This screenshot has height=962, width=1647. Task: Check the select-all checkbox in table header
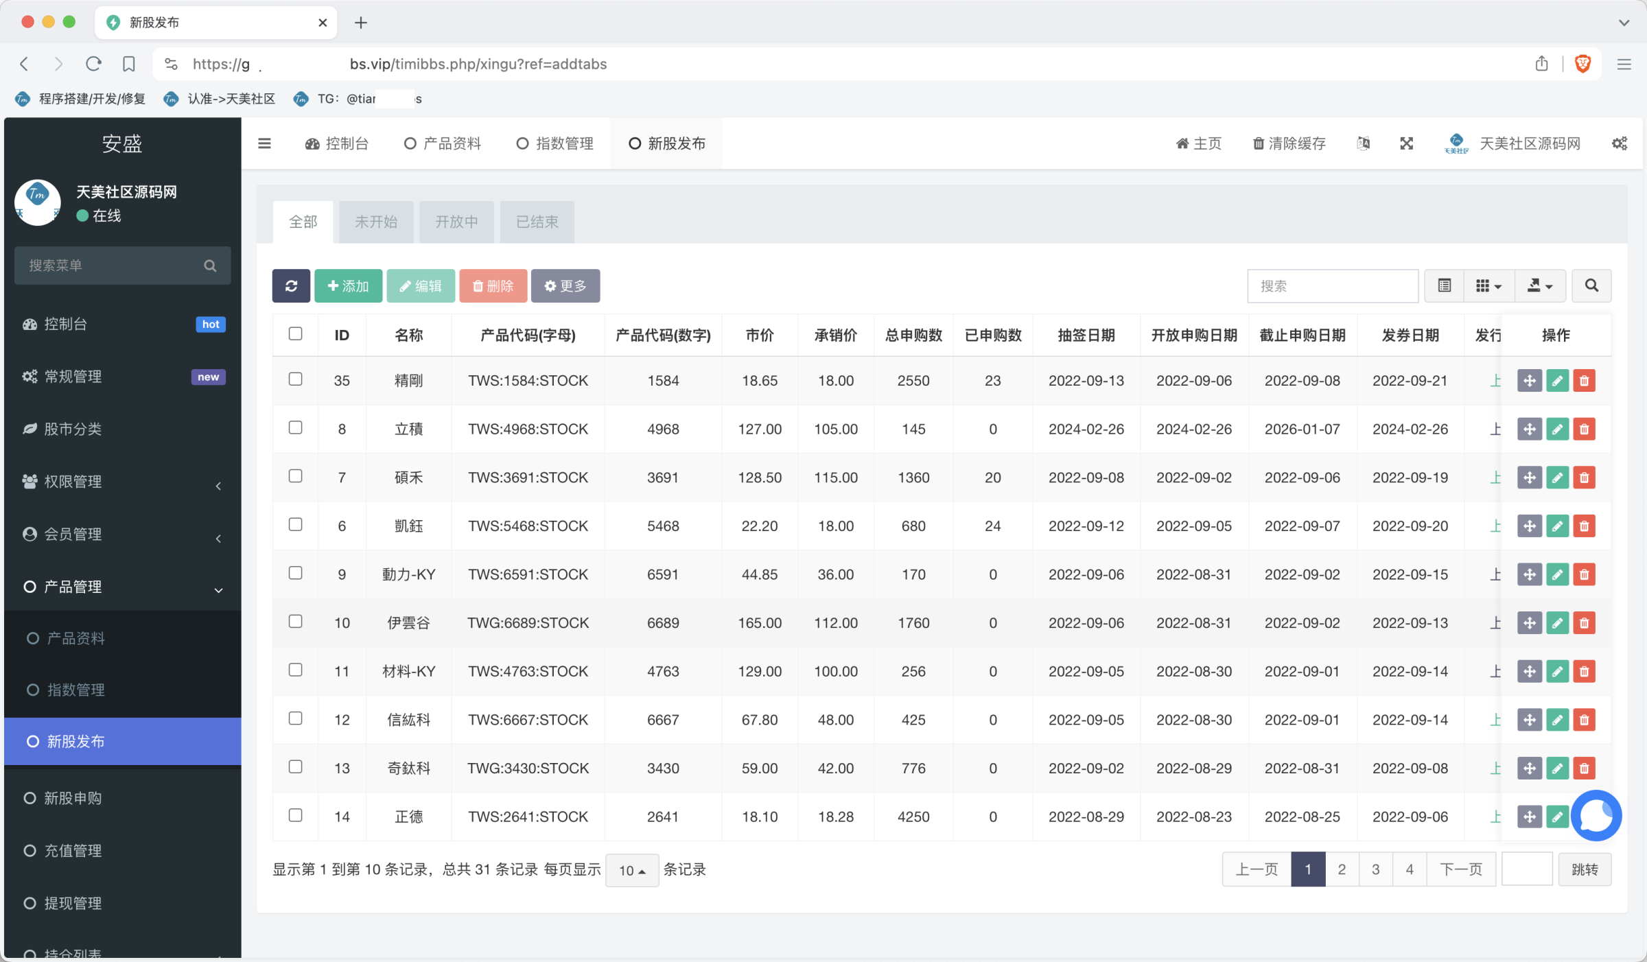click(x=295, y=333)
